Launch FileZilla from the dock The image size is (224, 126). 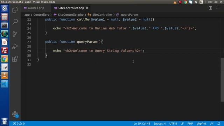pyautogui.click(x=5, y=50)
